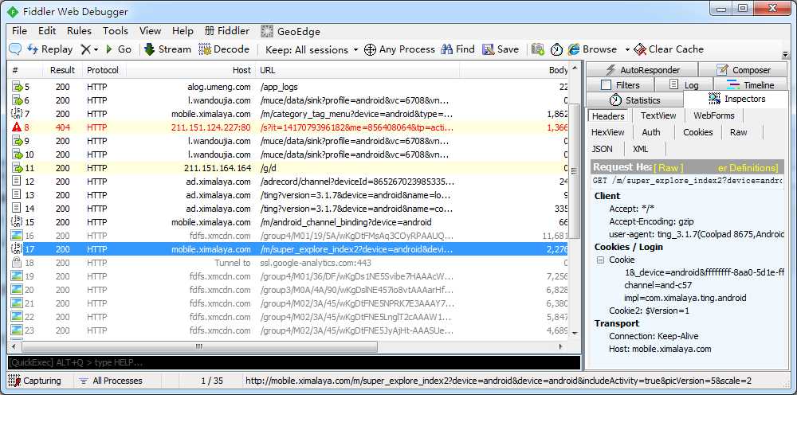Screen dimensions: 797x430
Task: Select session 5 alog.umeng.com icon
Action: pyautogui.click(x=17, y=87)
